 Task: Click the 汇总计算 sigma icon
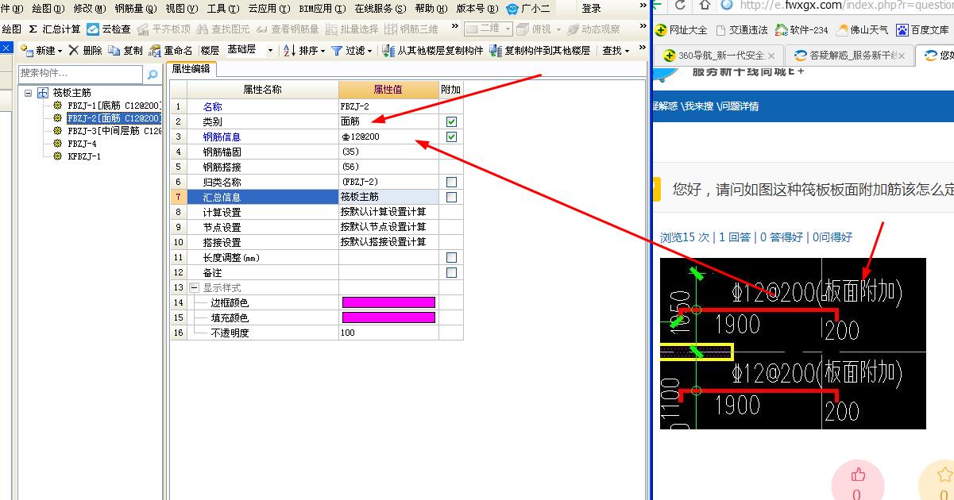[x=33, y=29]
